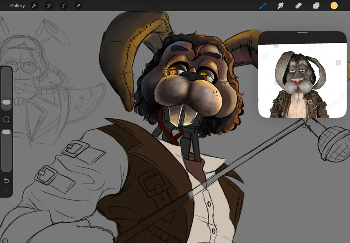Viewport: 350px width, 243px height.
Task: Tap the square modify button in sidebar
Action: click(7, 119)
